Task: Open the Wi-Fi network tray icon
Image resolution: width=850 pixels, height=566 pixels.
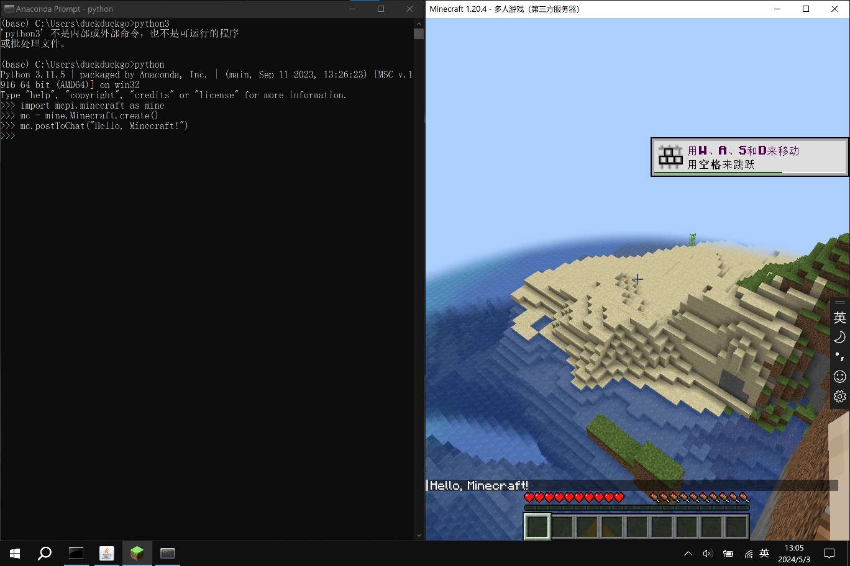Action: tap(748, 554)
